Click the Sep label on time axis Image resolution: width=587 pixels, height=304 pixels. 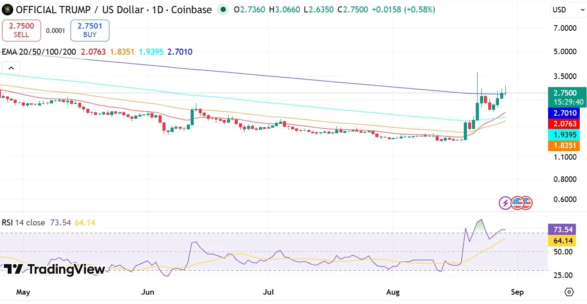[518, 292]
